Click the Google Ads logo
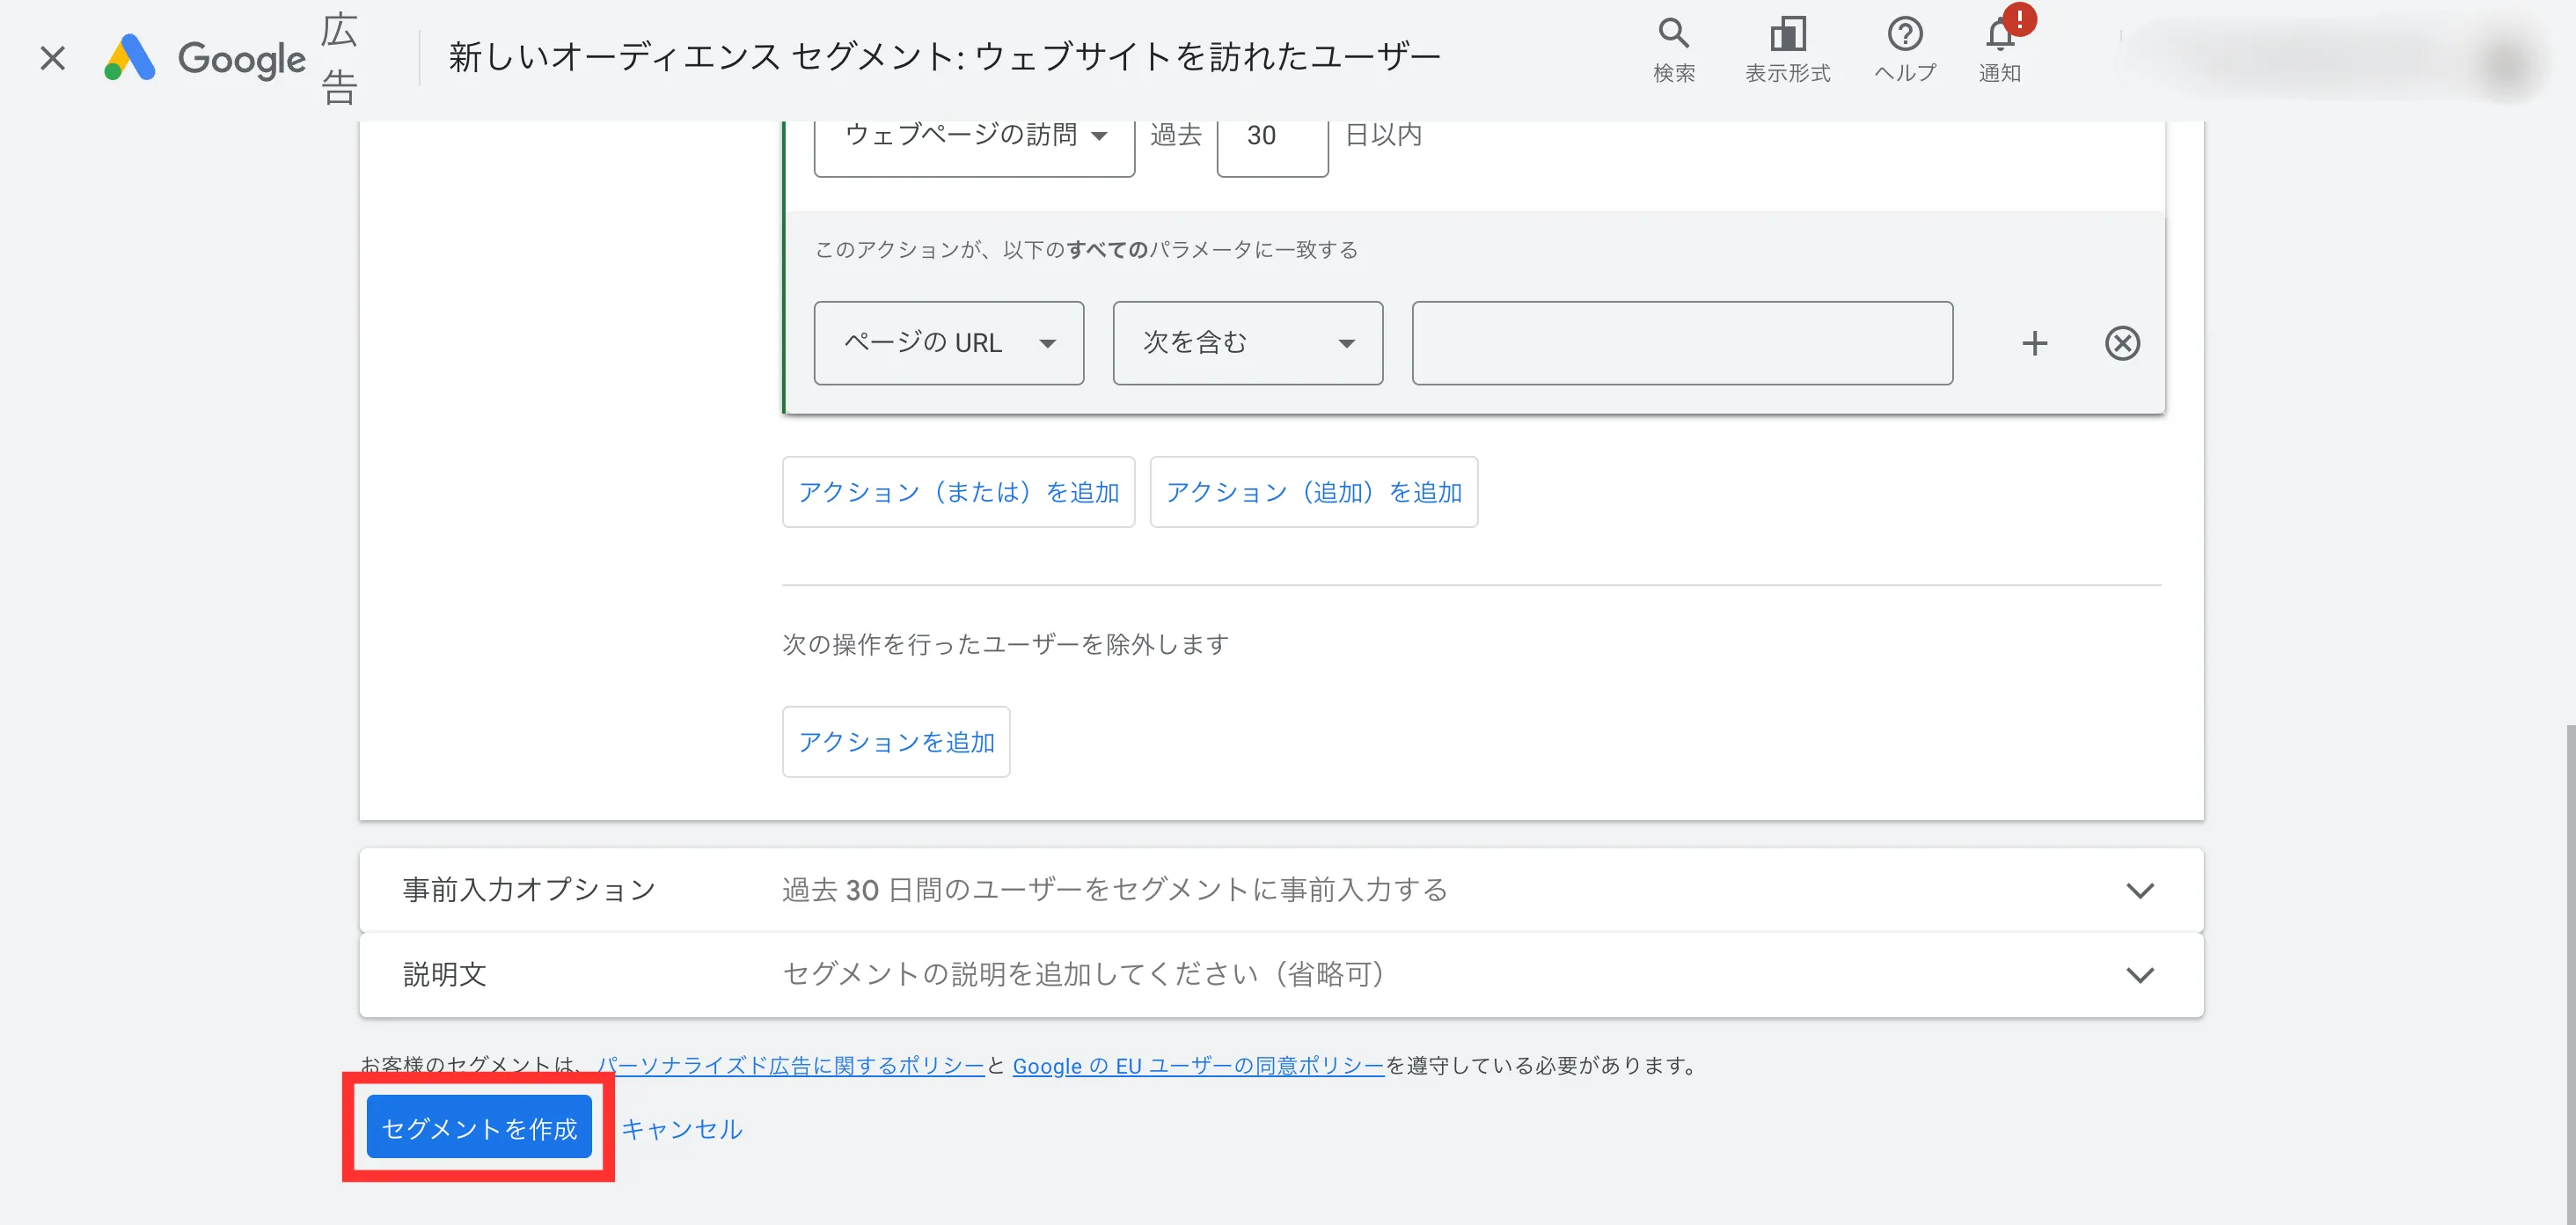This screenshot has width=2576, height=1225. 130,58
